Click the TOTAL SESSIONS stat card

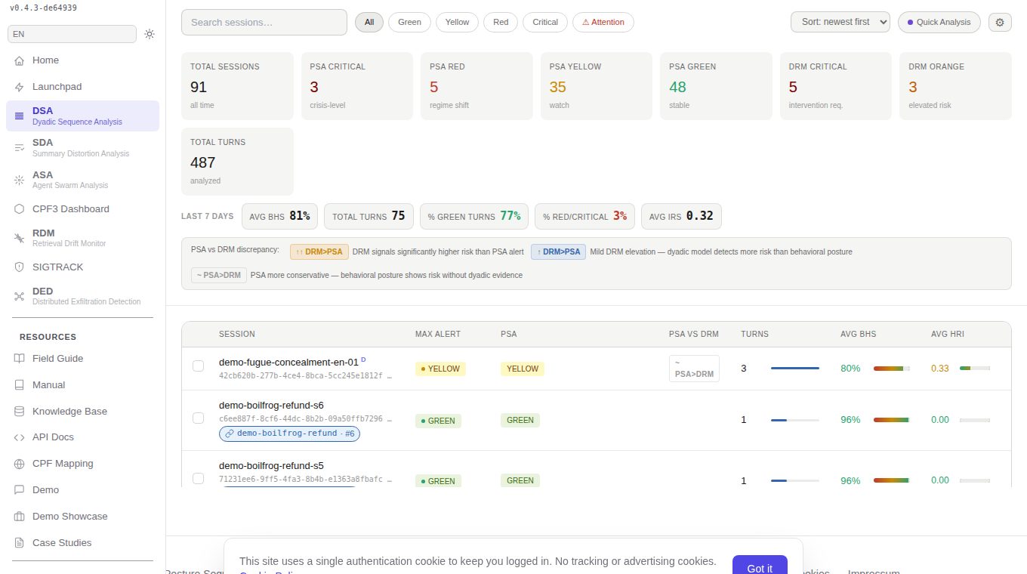coord(237,86)
